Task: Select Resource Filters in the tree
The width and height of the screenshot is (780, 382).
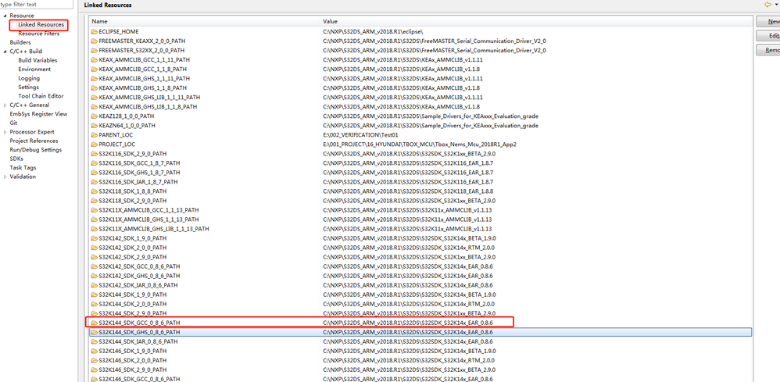Action: 39,34
